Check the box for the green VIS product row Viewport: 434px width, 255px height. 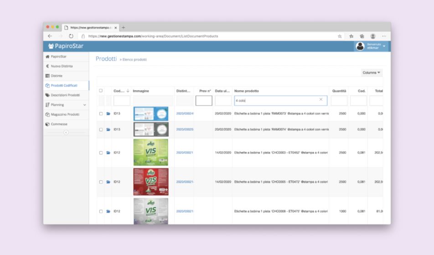[101, 153]
